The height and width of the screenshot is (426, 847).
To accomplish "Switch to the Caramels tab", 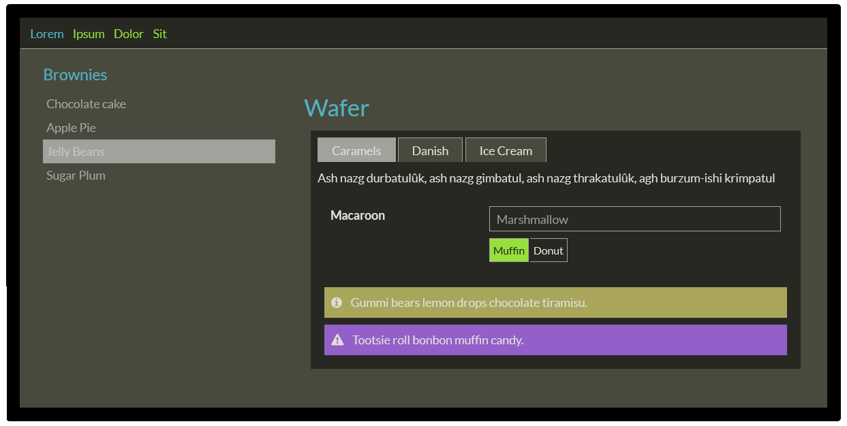I will pos(356,150).
